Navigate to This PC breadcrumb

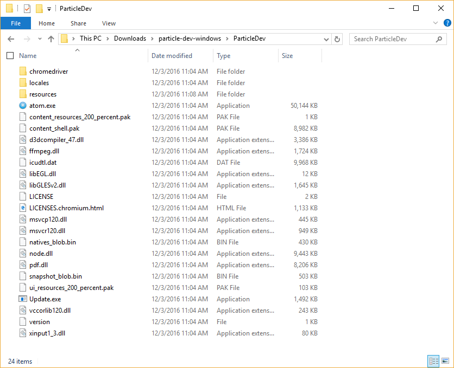pos(91,38)
